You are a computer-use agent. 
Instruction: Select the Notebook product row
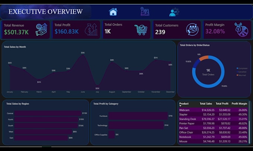213,137
